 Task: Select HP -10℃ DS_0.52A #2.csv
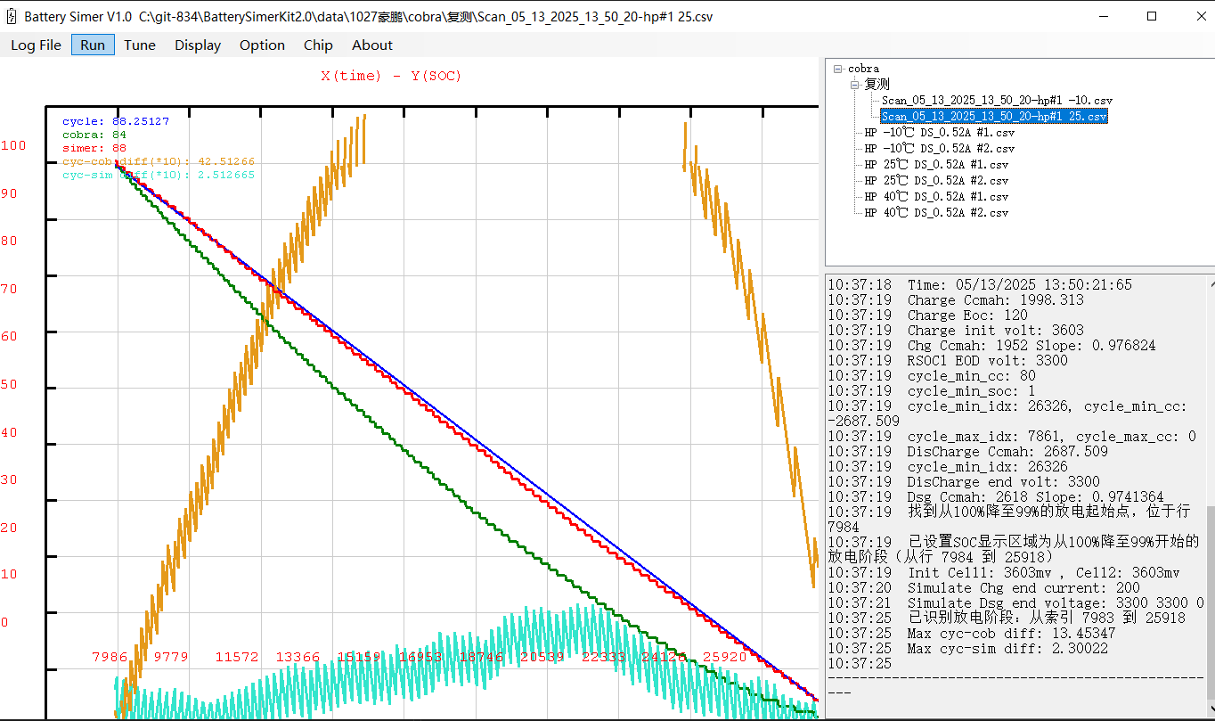pos(940,148)
